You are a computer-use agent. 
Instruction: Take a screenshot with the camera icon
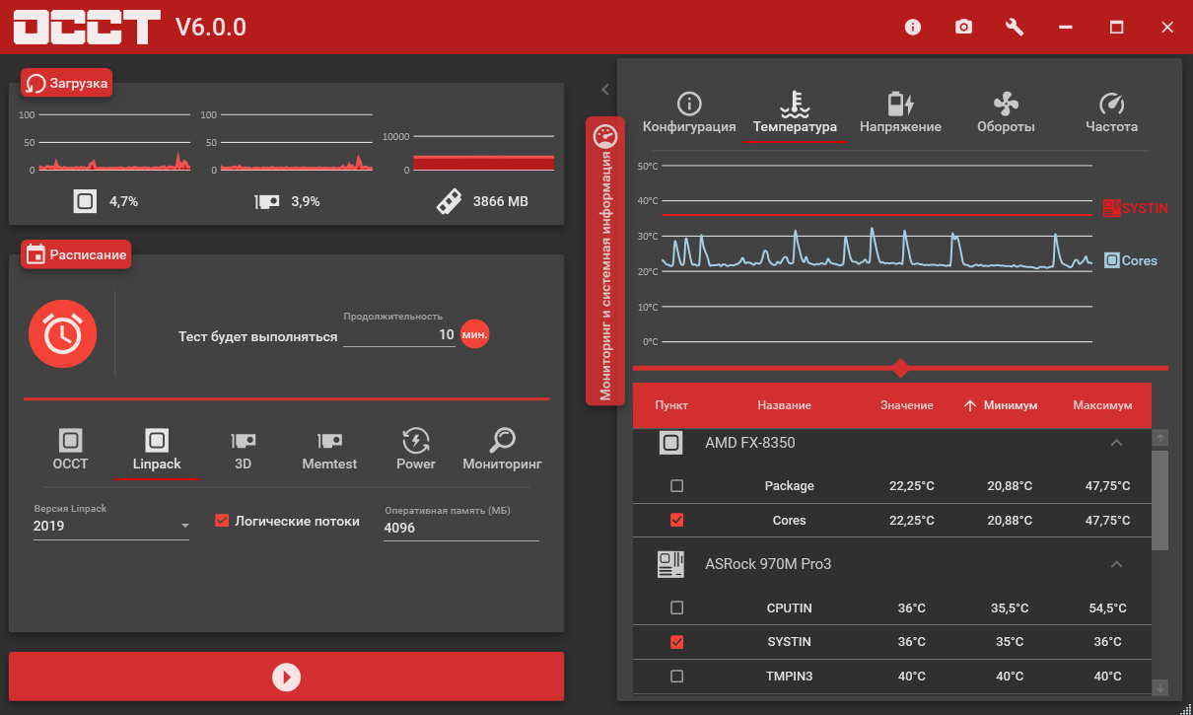[963, 27]
